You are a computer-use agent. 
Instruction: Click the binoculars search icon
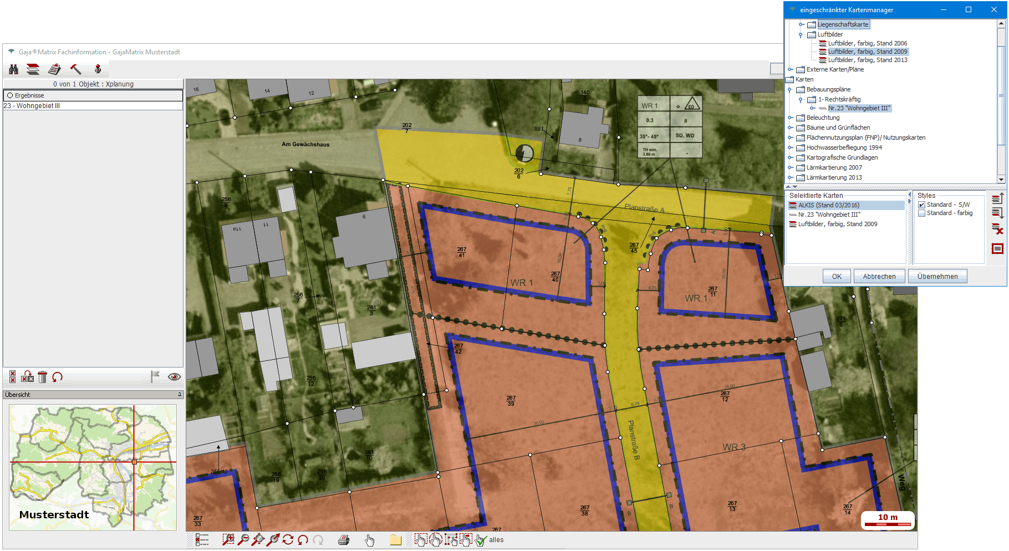[x=14, y=69]
